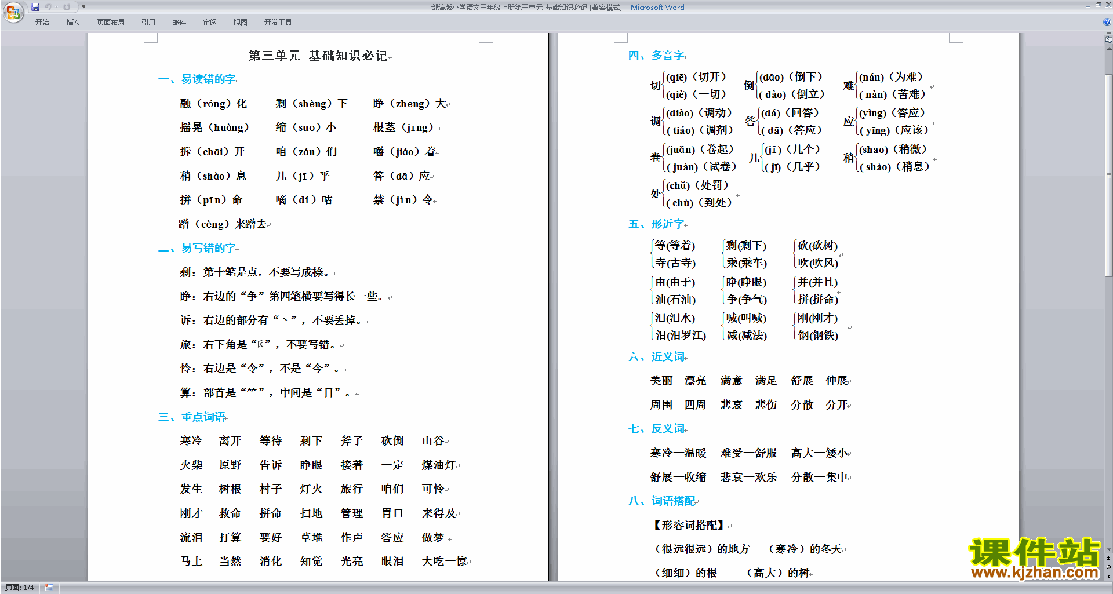Open the 开始 ribbon tab
The height and width of the screenshot is (594, 1113).
click(x=42, y=23)
